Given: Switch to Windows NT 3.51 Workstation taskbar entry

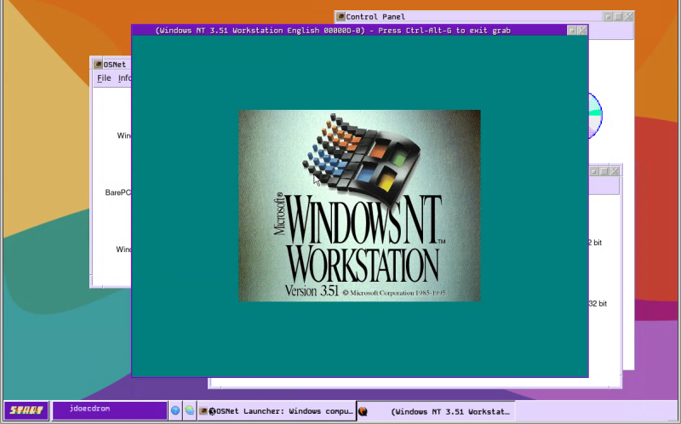Looking at the screenshot, I should [436, 411].
